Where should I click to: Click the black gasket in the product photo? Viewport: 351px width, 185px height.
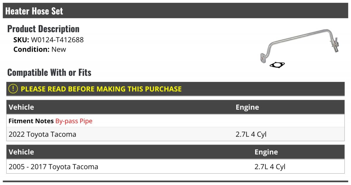[x=277, y=65]
